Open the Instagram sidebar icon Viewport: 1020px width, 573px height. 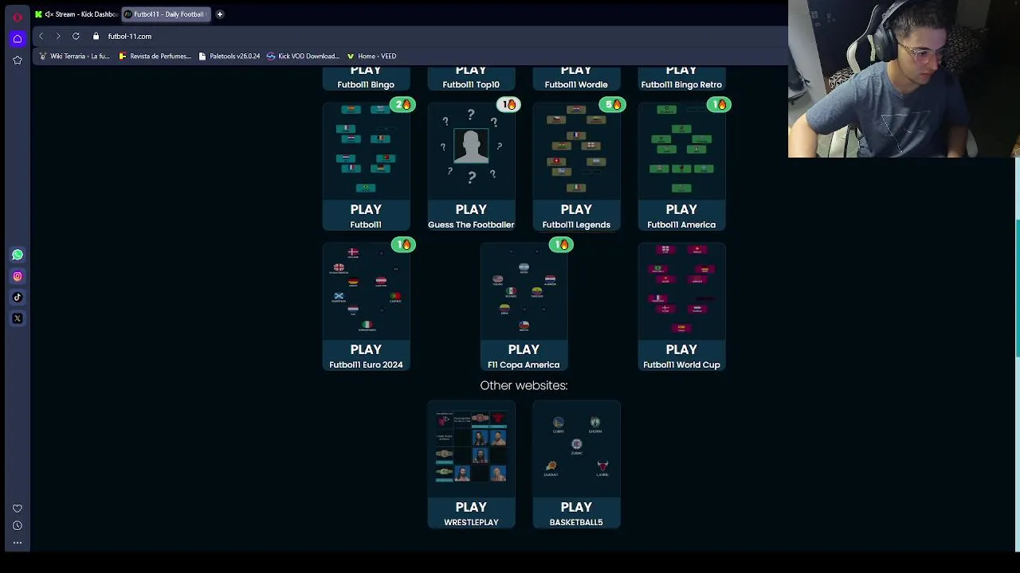coord(18,276)
